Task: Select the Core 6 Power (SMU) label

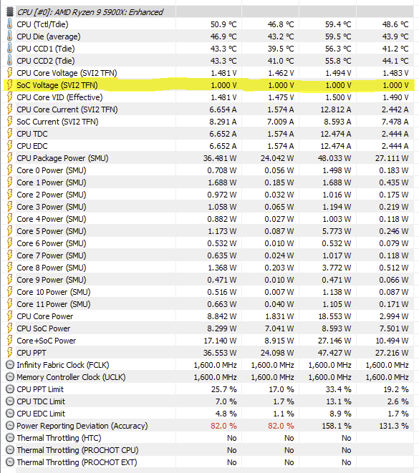Action: tap(52, 243)
